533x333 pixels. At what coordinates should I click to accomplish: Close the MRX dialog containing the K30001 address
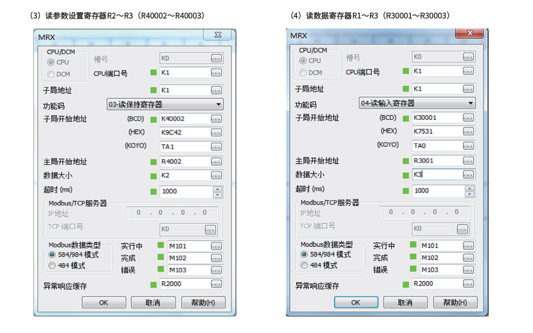click(470, 33)
